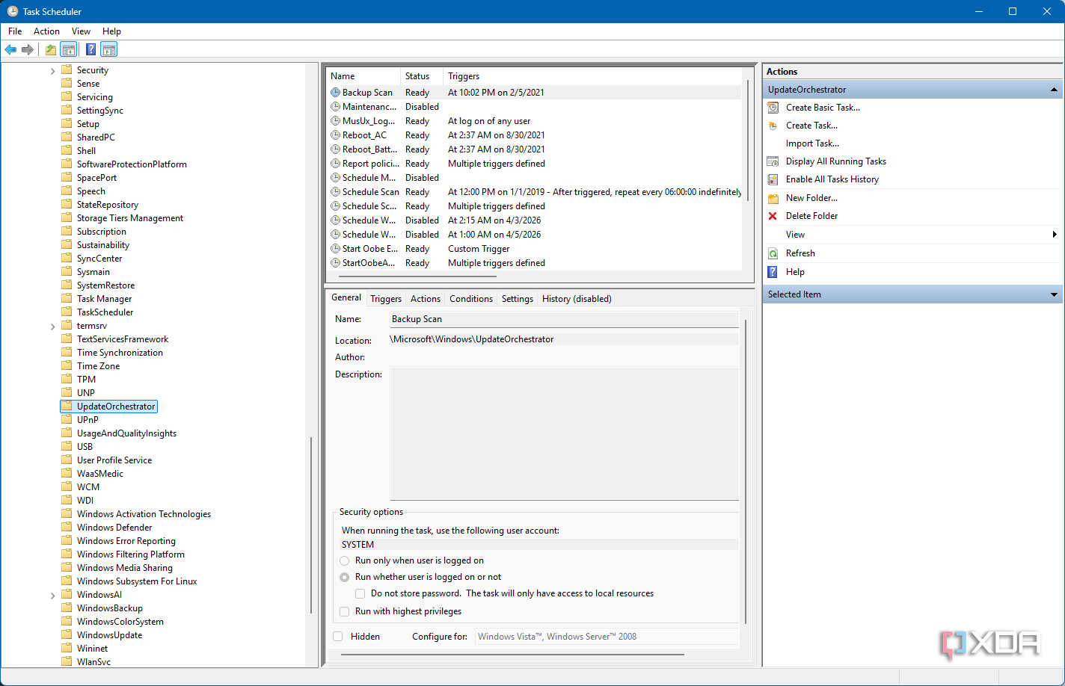Open the 'Configure for' dropdown
The image size is (1065, 686).
point(607,637)
